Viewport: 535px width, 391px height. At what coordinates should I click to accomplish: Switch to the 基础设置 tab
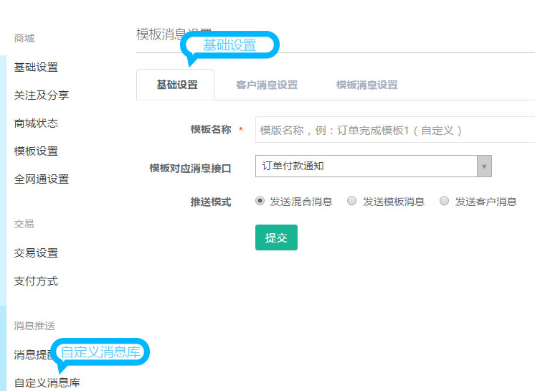click(x=176, y=85)
